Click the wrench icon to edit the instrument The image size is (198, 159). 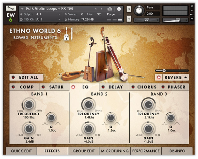point(11,9)
